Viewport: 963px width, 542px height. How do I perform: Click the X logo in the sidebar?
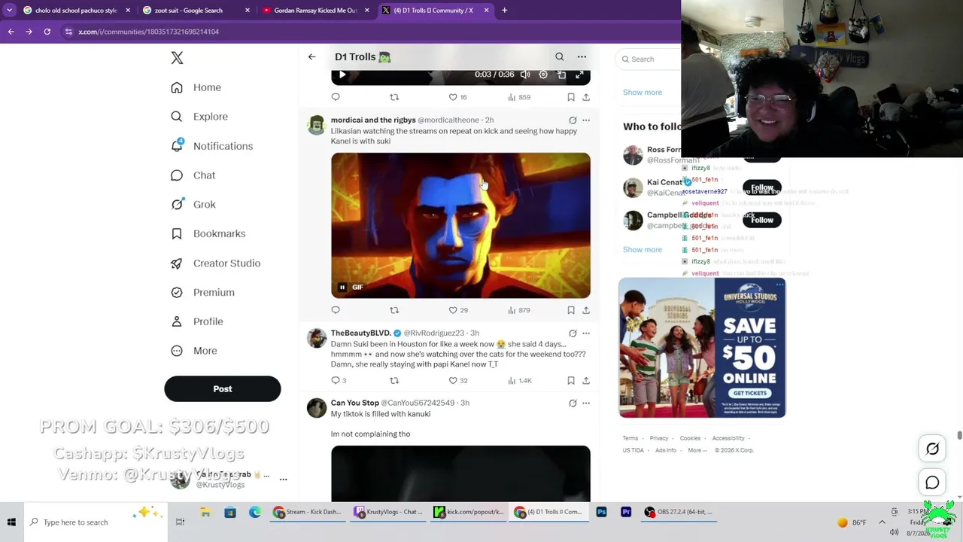(177, 58)
